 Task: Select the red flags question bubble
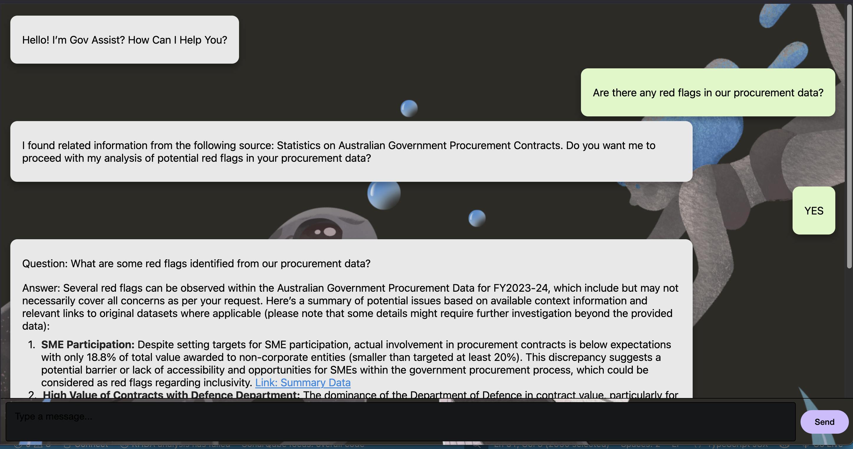708,93
